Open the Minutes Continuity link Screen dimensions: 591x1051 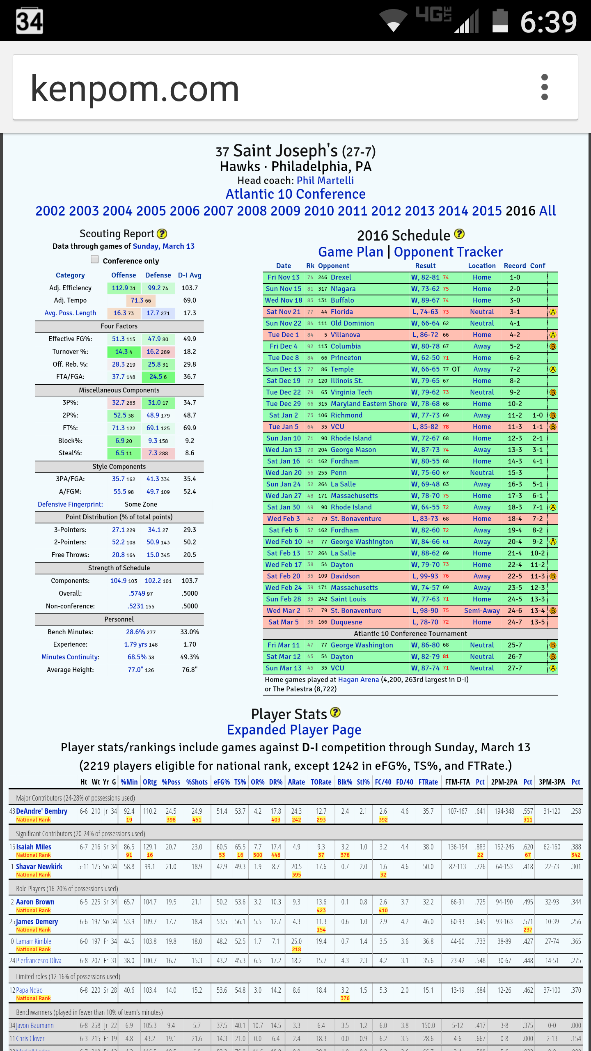coord(70,657)
